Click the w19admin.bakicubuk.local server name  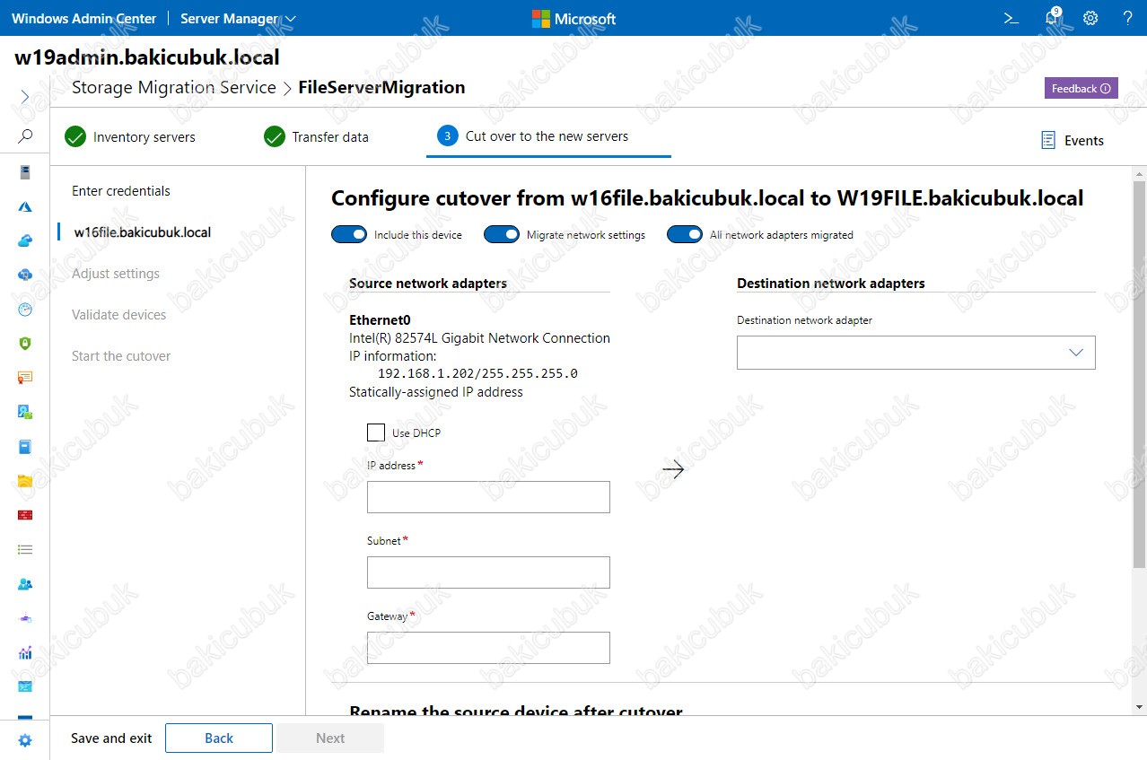(x=147, y=57)
